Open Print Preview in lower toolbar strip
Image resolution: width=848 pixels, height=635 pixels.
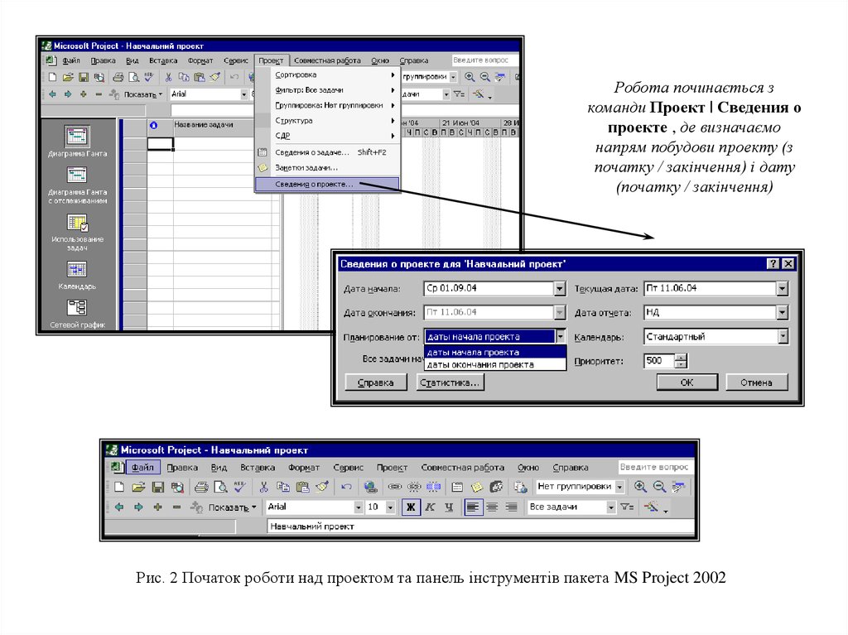pos(220,487)
